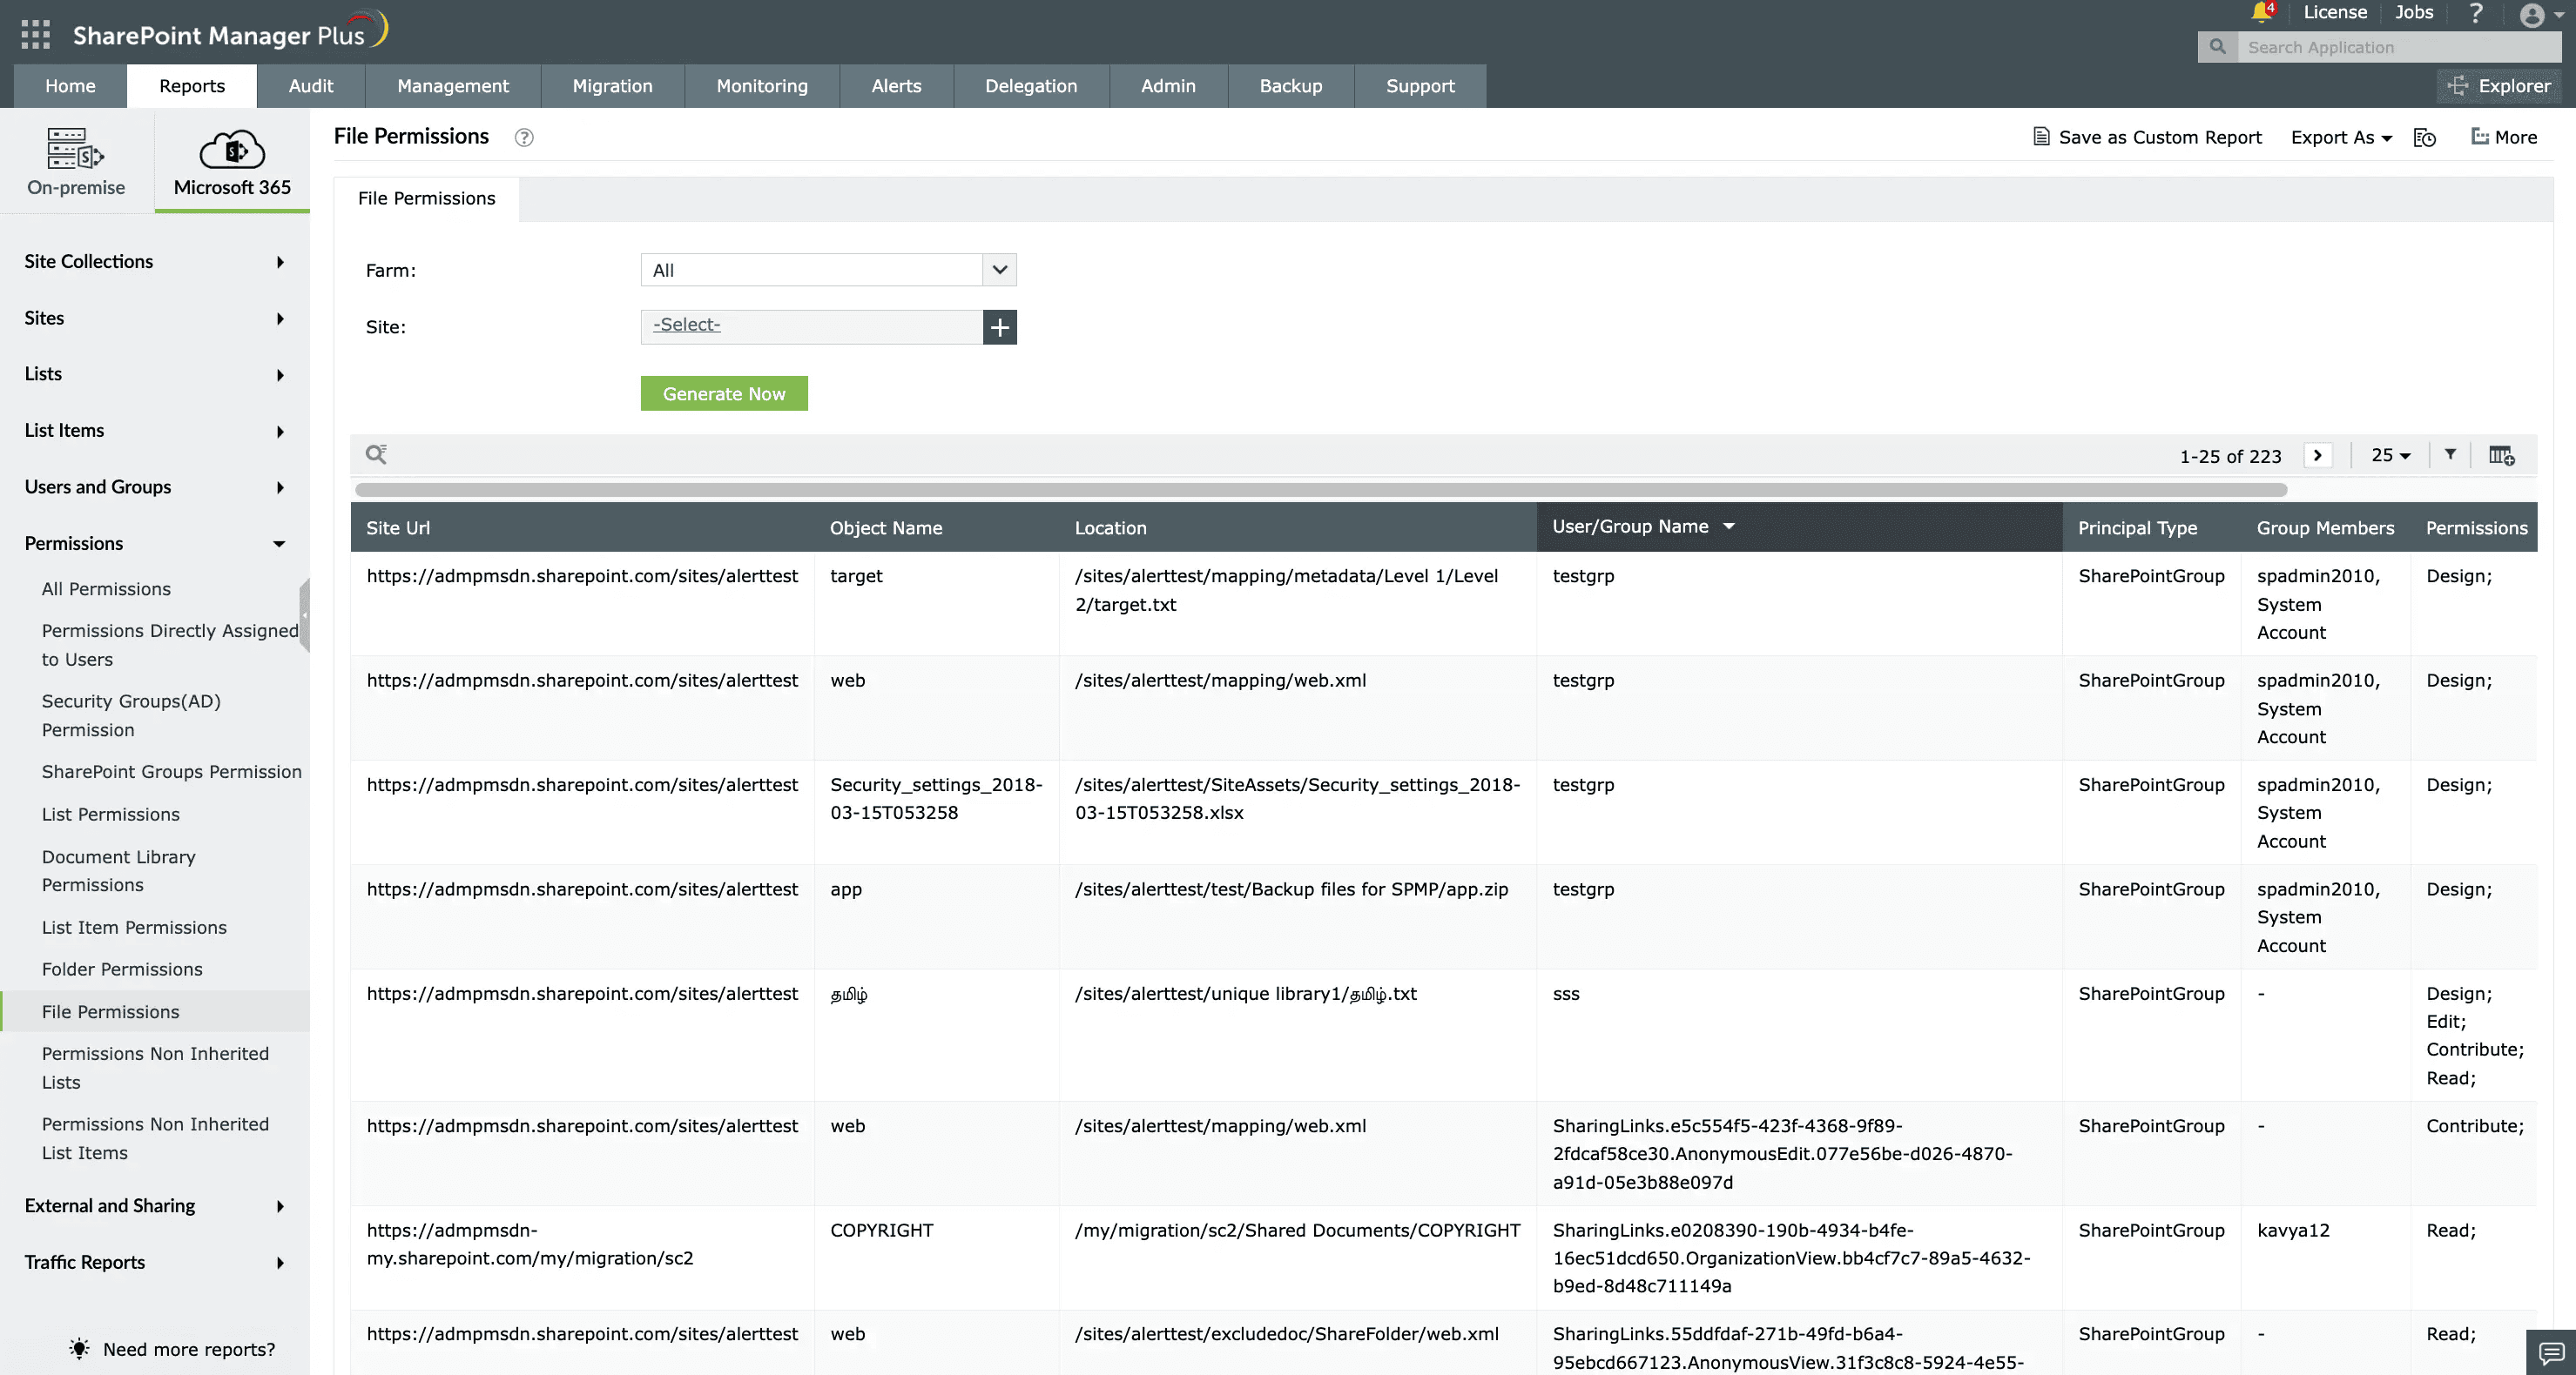Collapse the sidebar using the handle

[305, 614]
